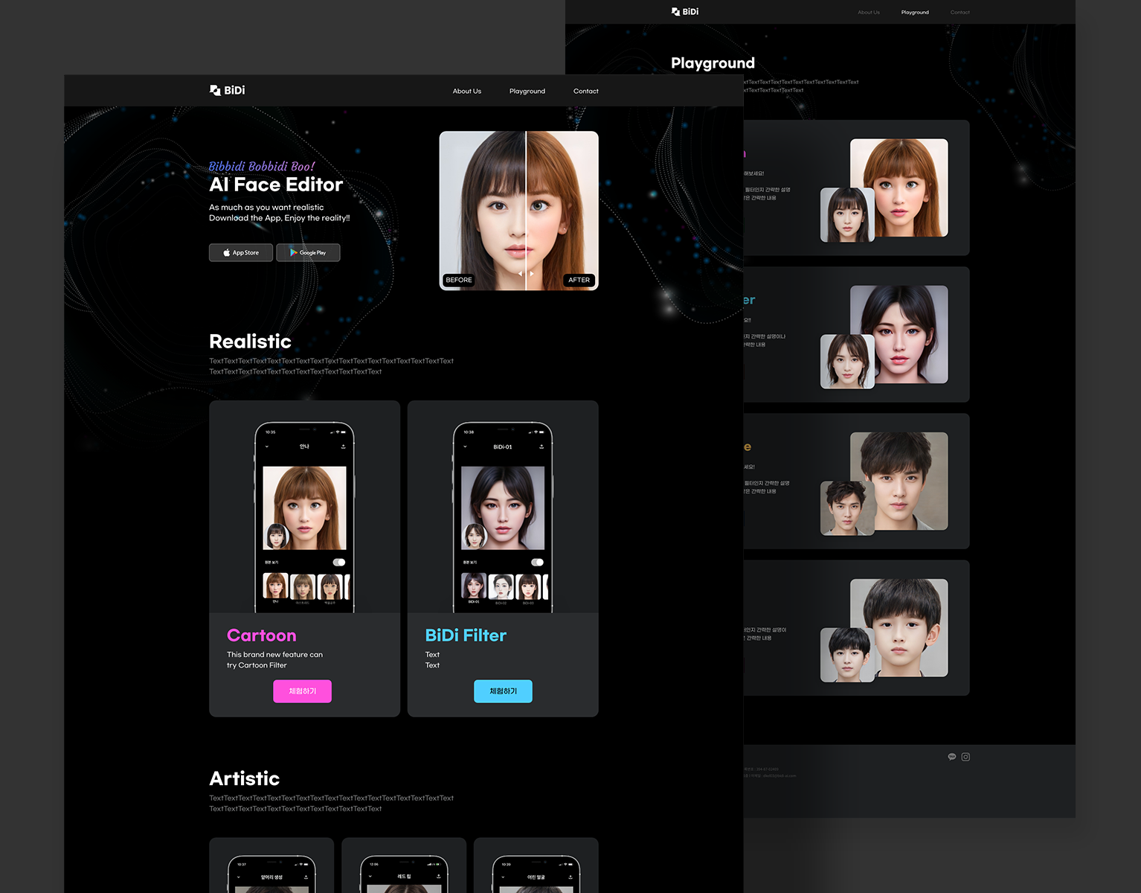Image resolution: width=1141 pixels, height=893 pixels.
Task: Click the pink 체험하기 button under Cartoon
Action: 302,691
